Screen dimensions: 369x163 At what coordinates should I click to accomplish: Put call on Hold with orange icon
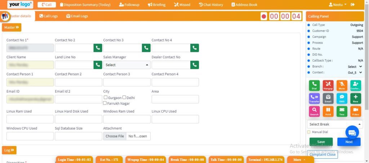pos(328,111)
